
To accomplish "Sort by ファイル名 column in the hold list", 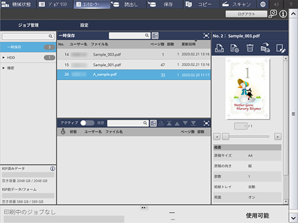I will tap(100, 44).
